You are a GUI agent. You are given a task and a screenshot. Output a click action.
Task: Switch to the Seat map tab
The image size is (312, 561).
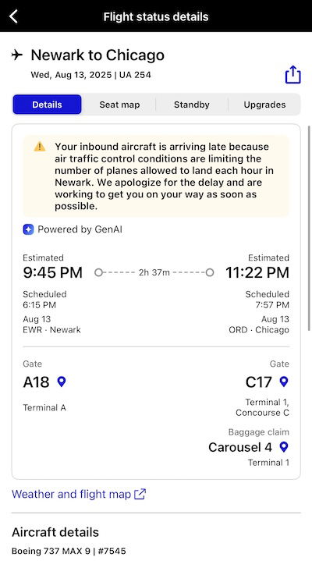coord(119,105)
